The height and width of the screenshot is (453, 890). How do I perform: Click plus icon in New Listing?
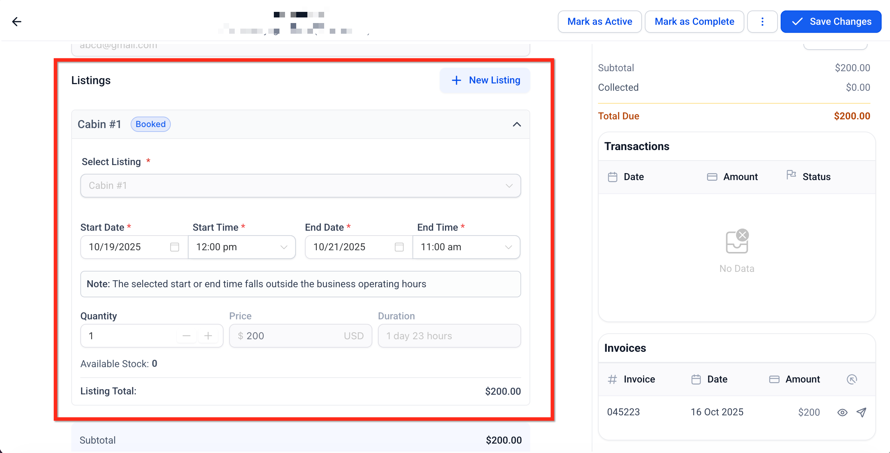(456, 80)
